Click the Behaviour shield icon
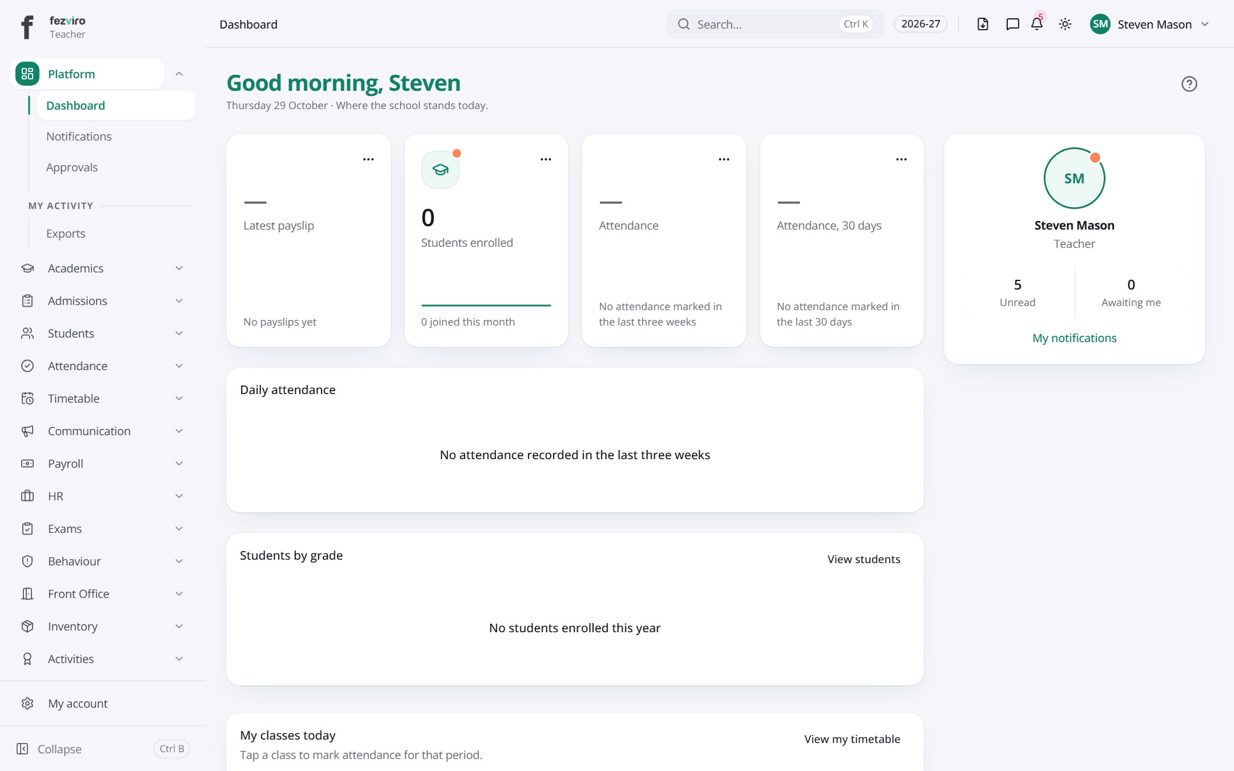This screenshot has width=1234, height=771. pyautogui.click(x=27, y=561)
